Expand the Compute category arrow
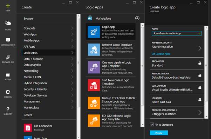This screenshot has height=139, width=211. 72,28
